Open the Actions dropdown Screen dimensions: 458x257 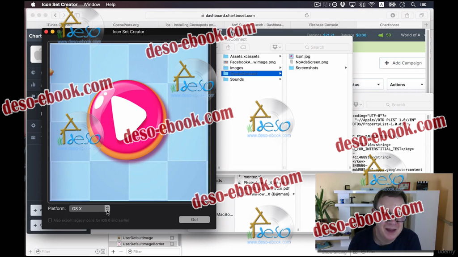[x=406, y=84]
